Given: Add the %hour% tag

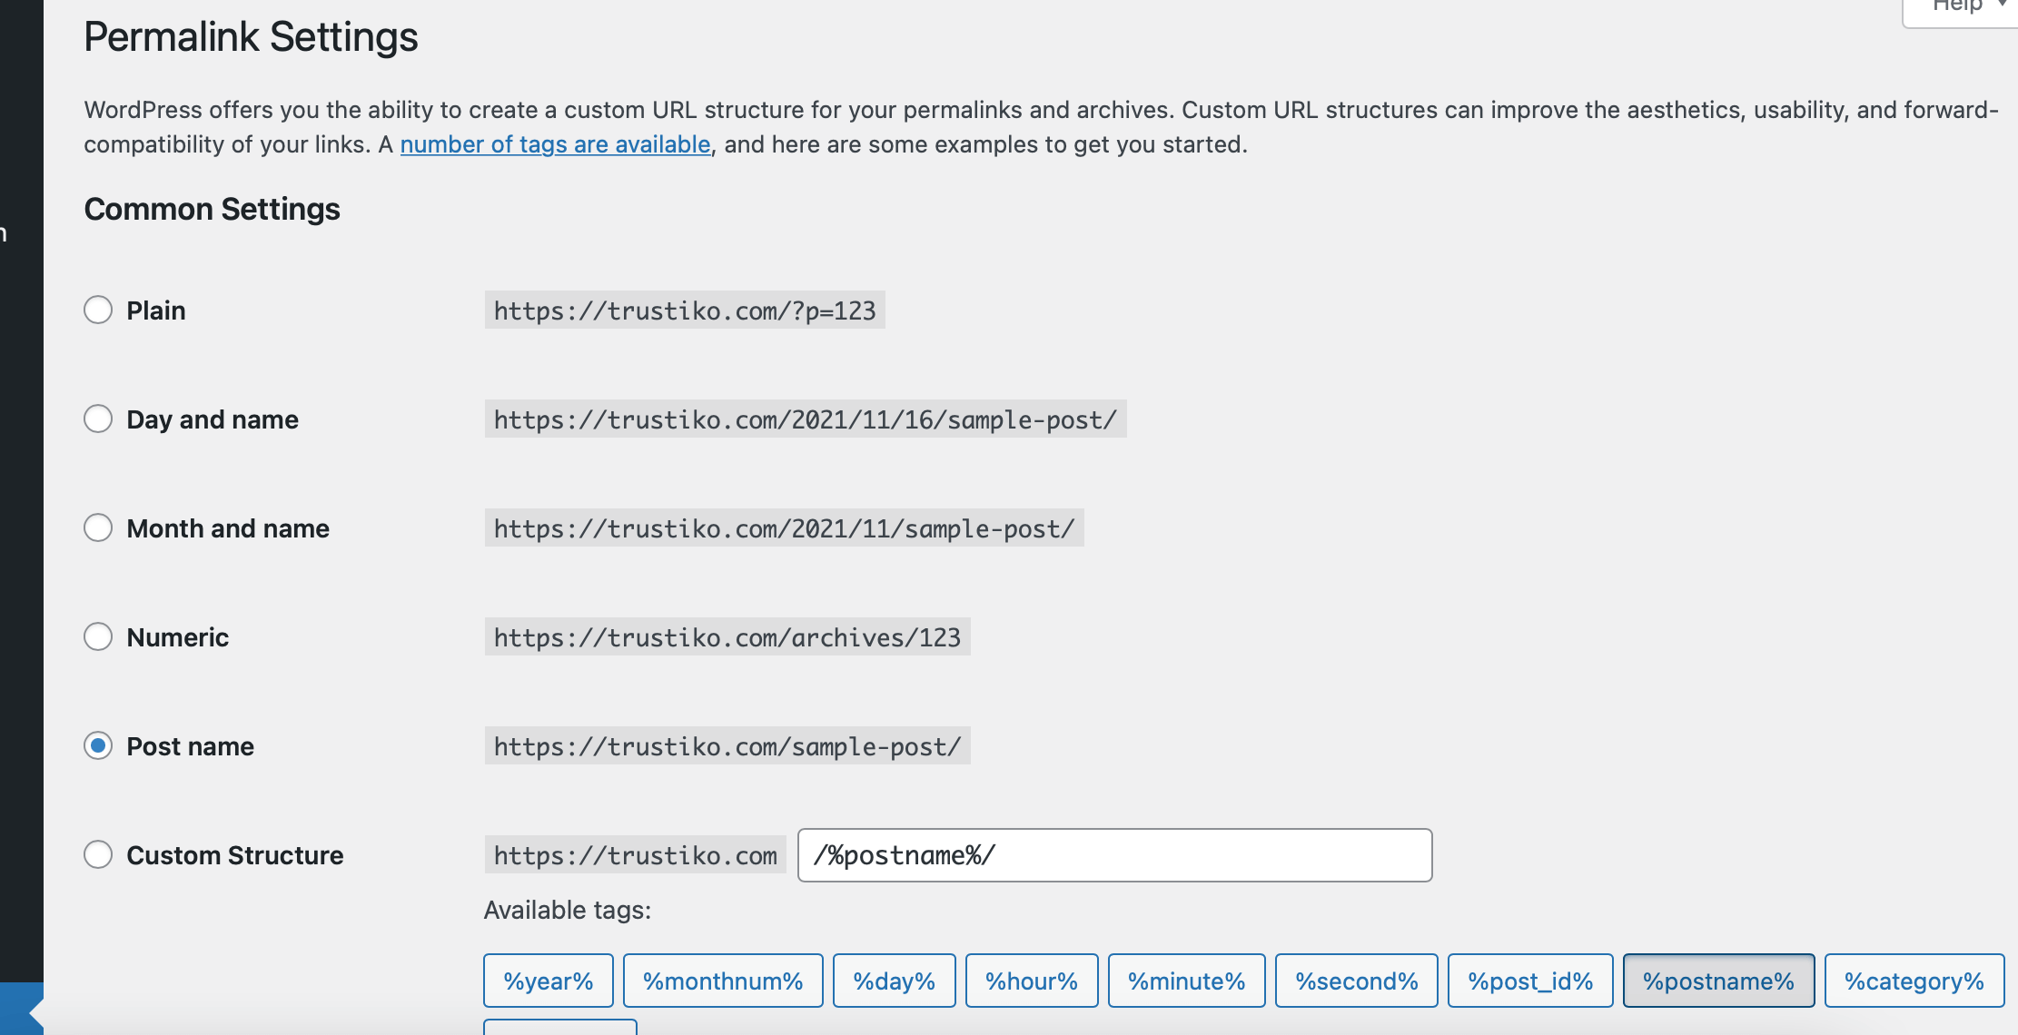Looking at the screenshot, I should click(1031, 981).
